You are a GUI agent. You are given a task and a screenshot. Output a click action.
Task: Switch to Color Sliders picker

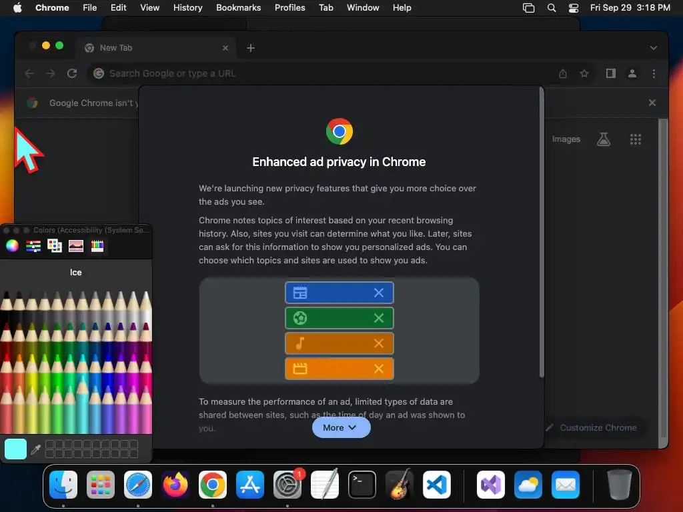(x=33, y=246)
